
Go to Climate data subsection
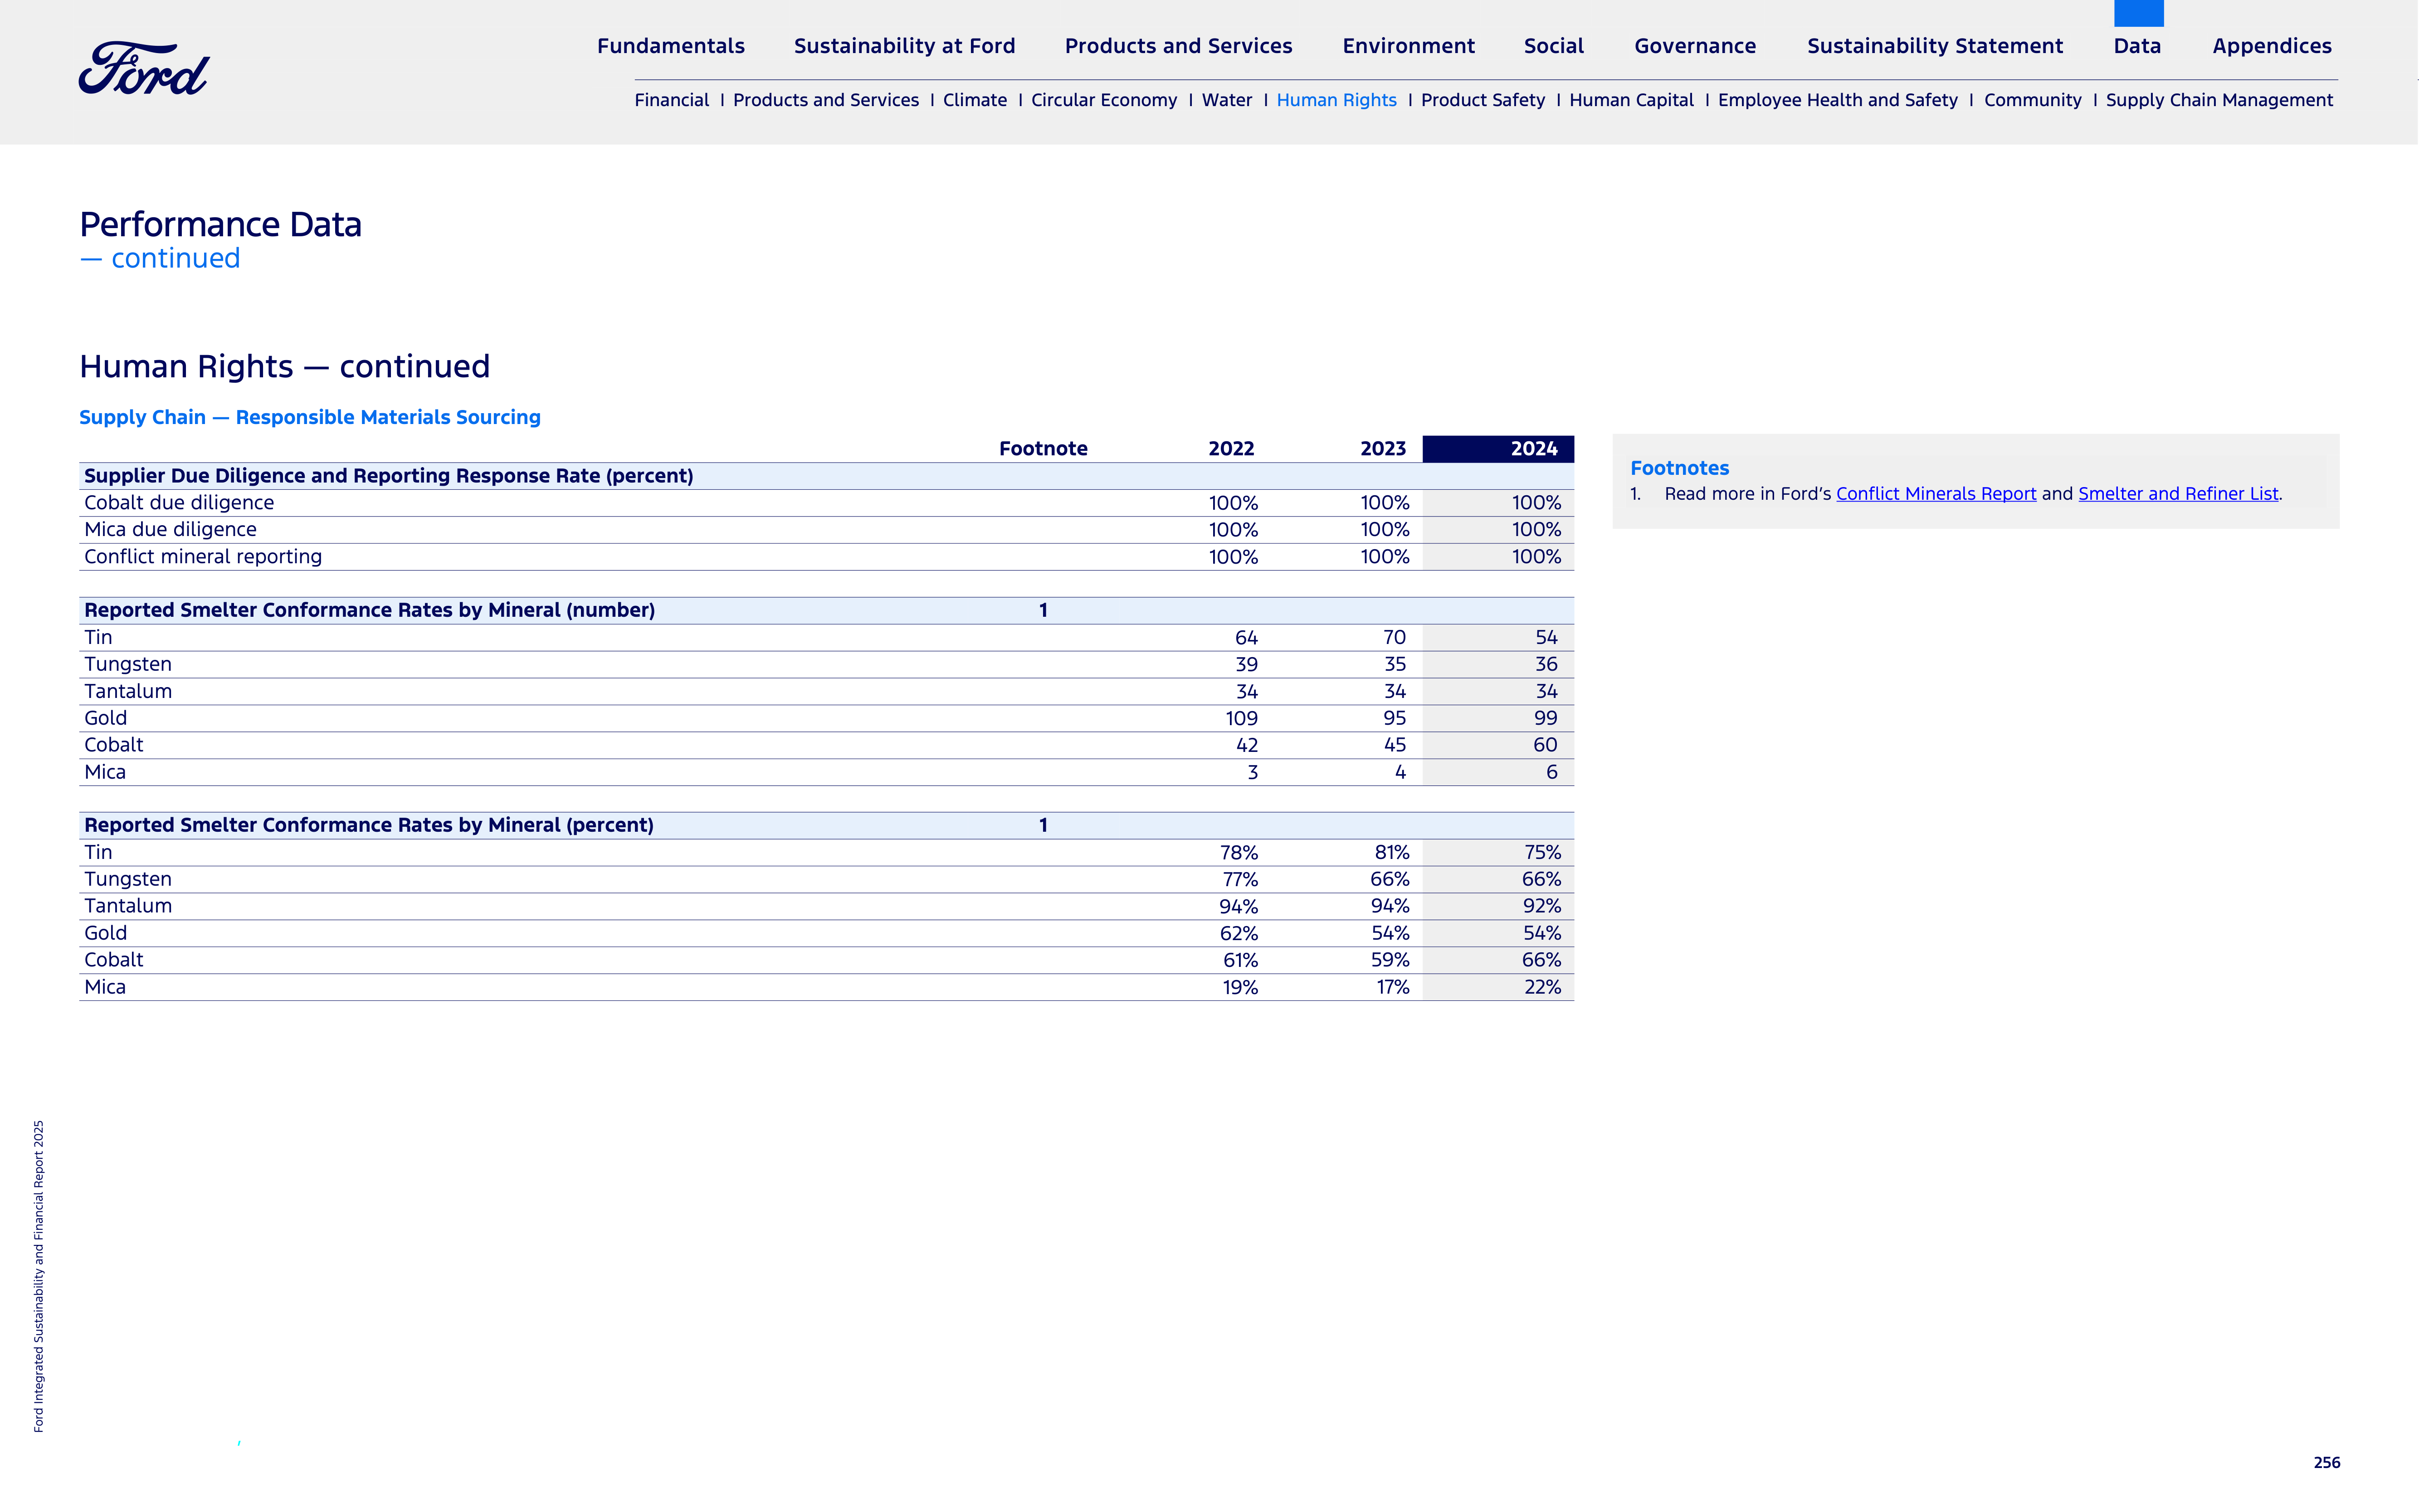coord(974,100)
